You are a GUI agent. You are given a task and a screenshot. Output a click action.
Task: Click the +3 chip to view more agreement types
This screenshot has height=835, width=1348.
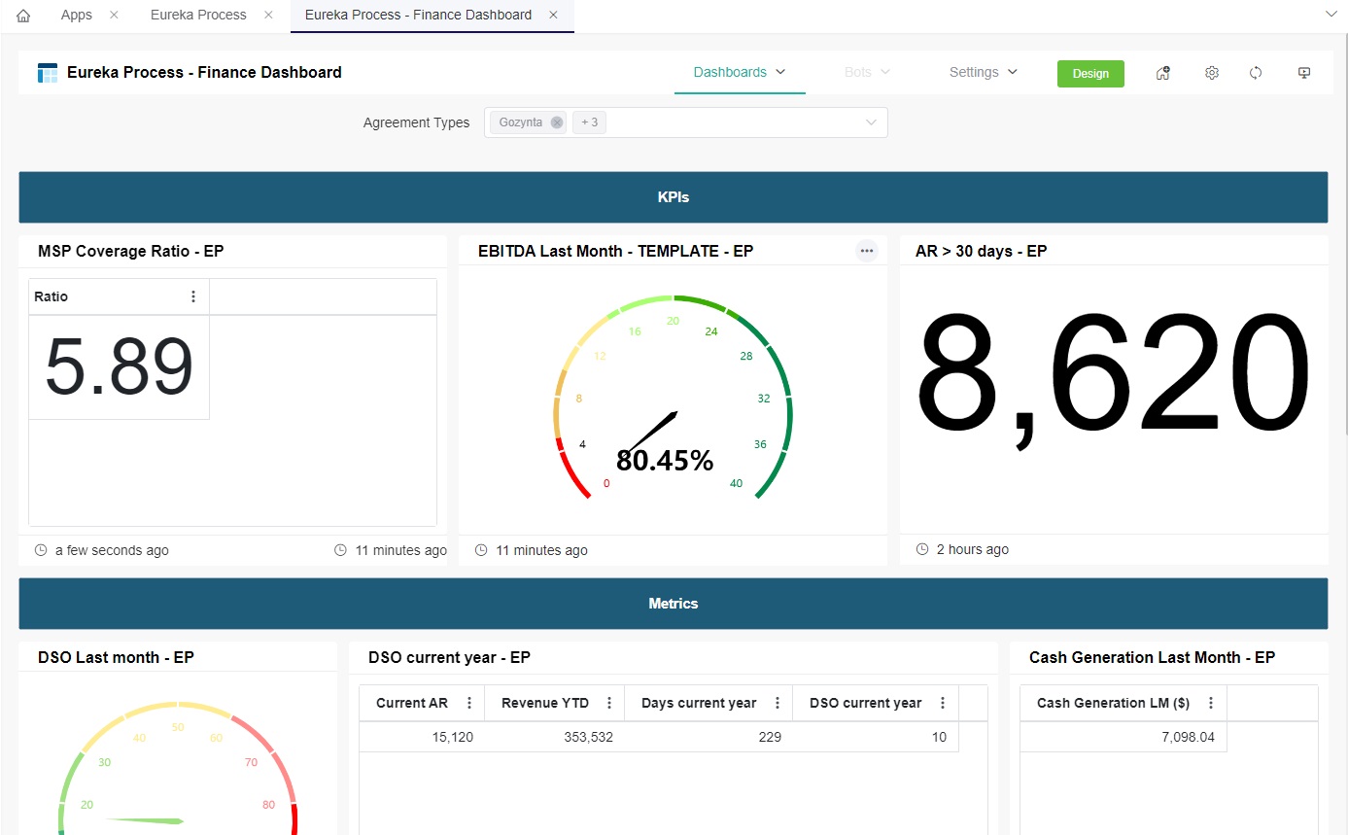pos(588,122)
